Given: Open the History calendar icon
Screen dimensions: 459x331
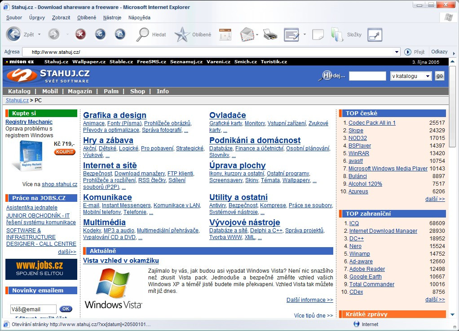Looking at the screenshot, I should 225,35.
